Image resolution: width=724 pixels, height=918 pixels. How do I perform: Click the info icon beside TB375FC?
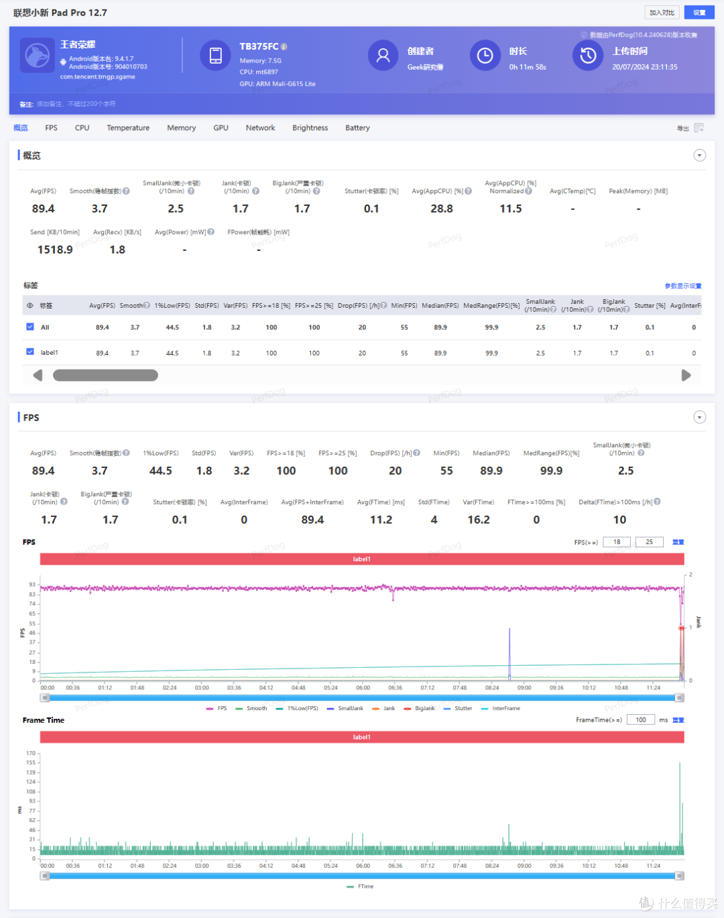[x=284, y=46]
